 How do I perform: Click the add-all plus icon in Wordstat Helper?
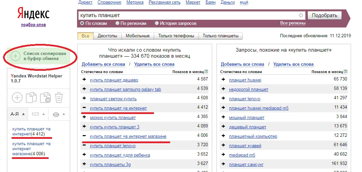point(17,98)
